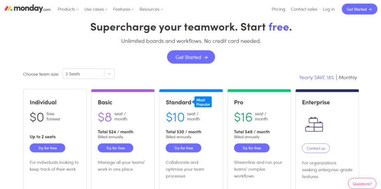This screenshot has width=381, height=189.
Task: Go to the Pricing page
Action: point(278,9)
